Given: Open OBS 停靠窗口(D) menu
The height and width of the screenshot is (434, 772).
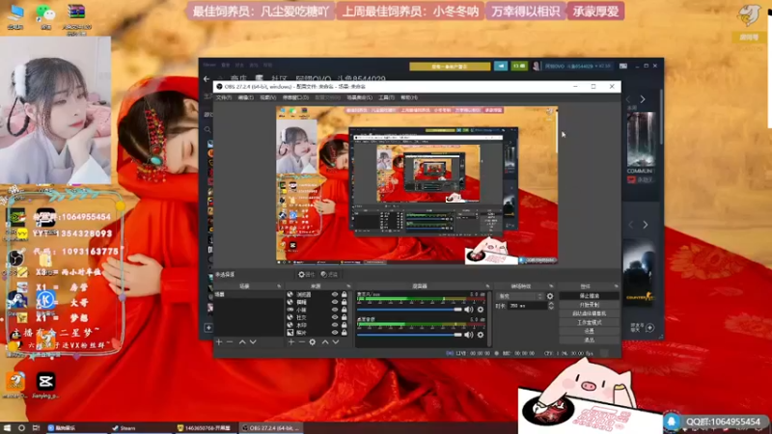Looking at the screenshot, I should pos(295,98).
